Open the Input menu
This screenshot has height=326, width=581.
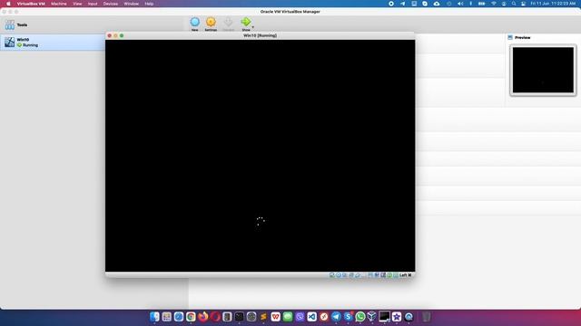tap(93, 4)
